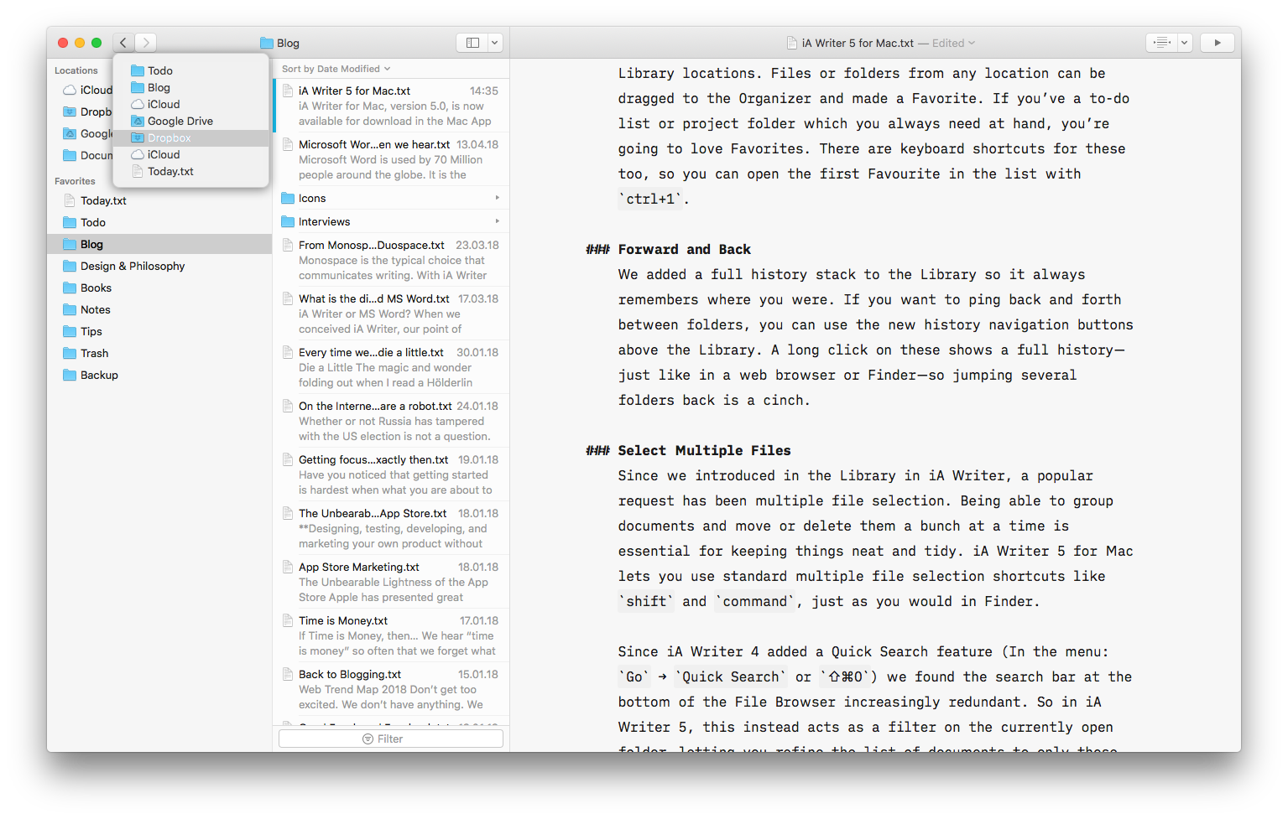Open Todo folder in Favorites
Image resolution: width=1288 pixels, height=819 pixels.
pyautogui.click(x=159, y=223)
